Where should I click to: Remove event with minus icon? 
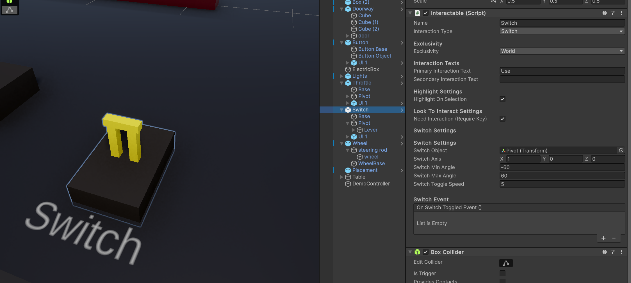coord(614,238)
